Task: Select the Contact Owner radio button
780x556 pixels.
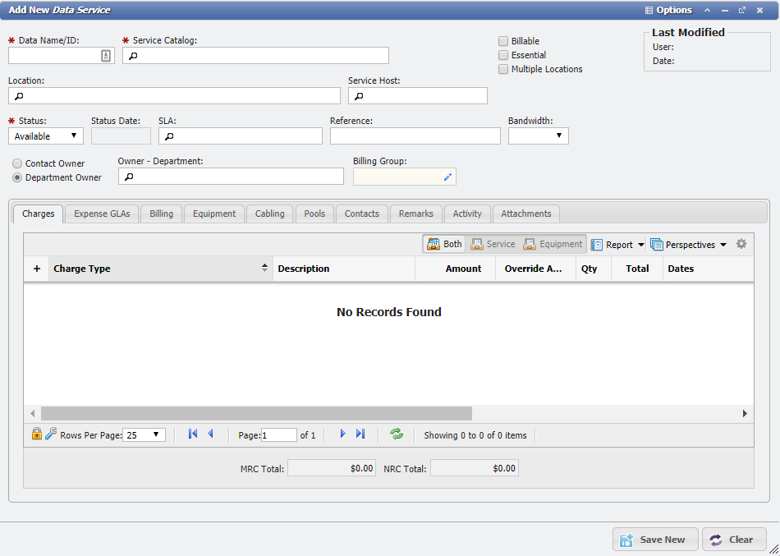Action: [x=17, y=163]
